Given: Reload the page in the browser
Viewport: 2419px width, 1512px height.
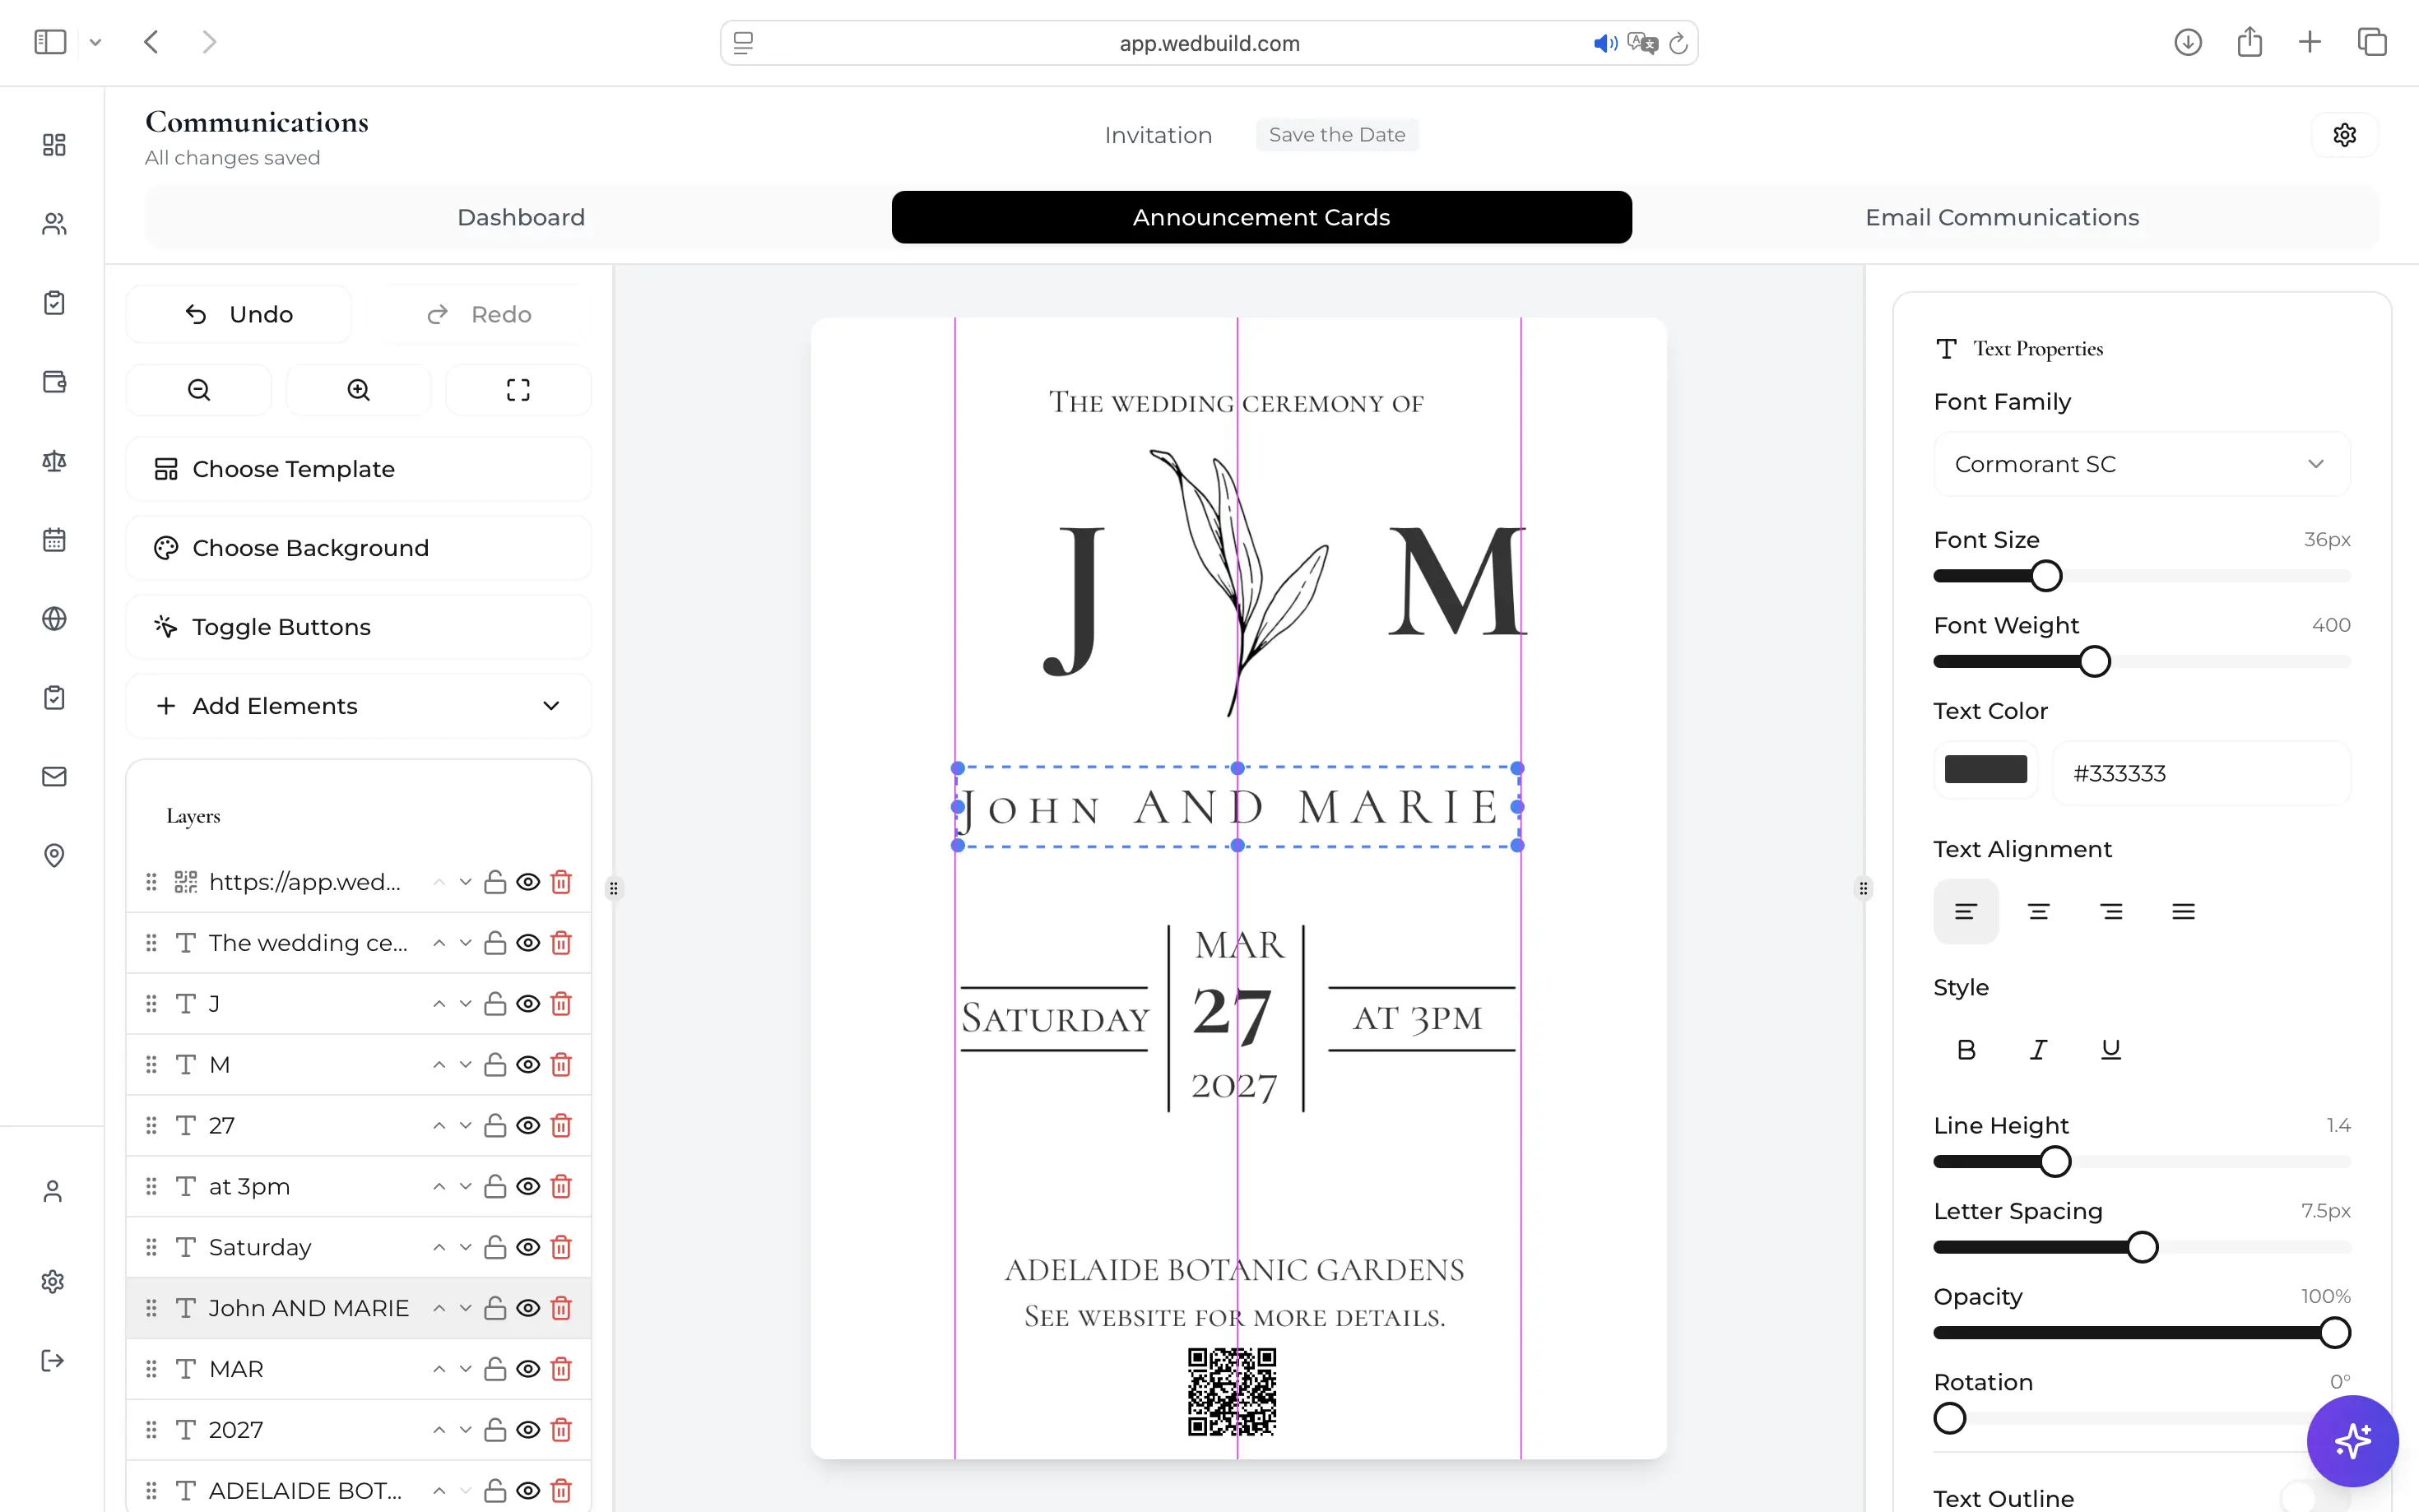Looking at the screenshot, I should pyautogui.click(x=1679, y=43).
